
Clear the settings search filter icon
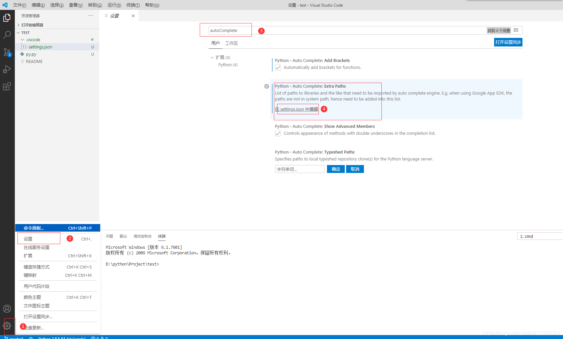point(516,30)
